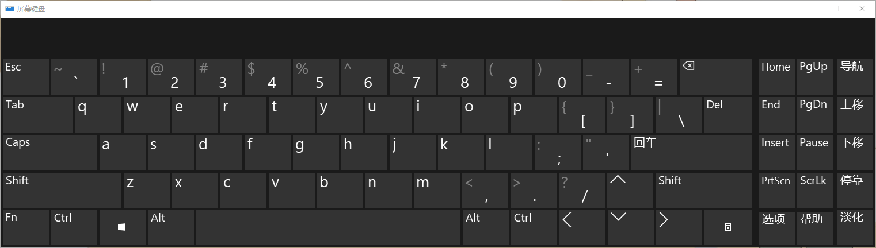Click the up arrow key
Image resolution: width=876 pixels, height=248 pixels.
631,190
